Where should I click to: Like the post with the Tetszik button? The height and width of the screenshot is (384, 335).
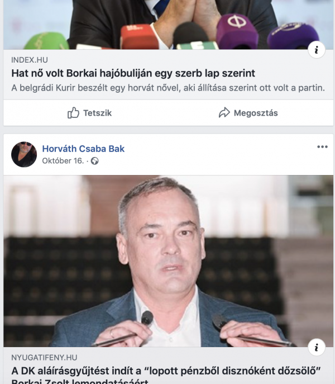(x=89, y=113)
